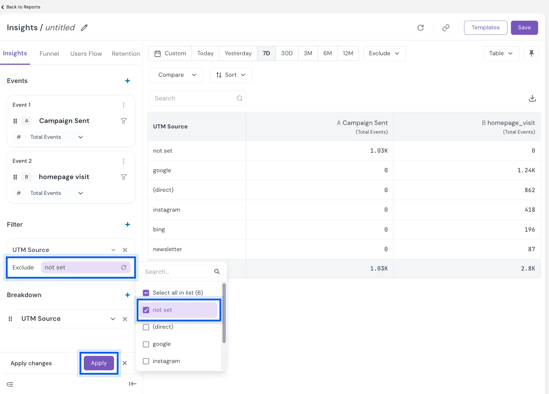
Task: Select the Yesterday date range
Action: 238,54
